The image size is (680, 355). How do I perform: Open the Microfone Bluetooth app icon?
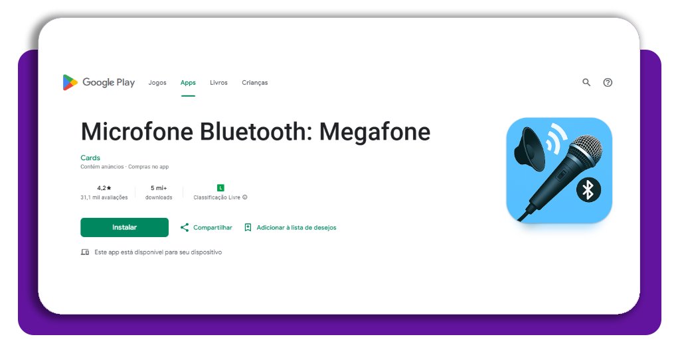coord(559,170)
